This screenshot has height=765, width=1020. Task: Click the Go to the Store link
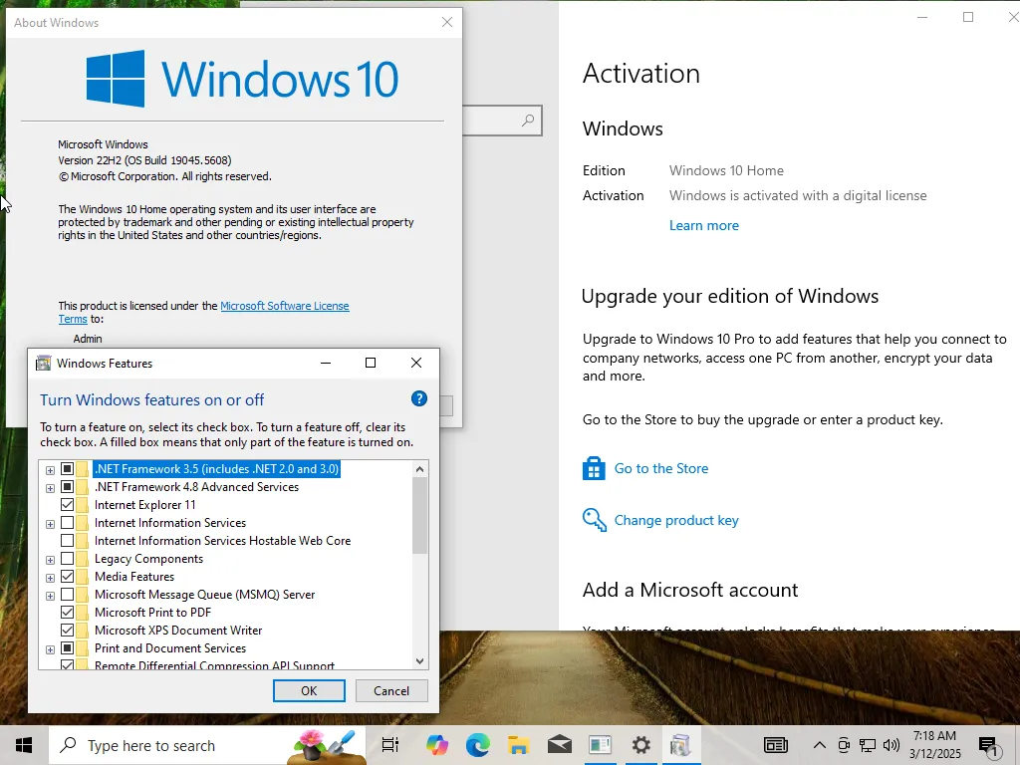click(661, 468)
